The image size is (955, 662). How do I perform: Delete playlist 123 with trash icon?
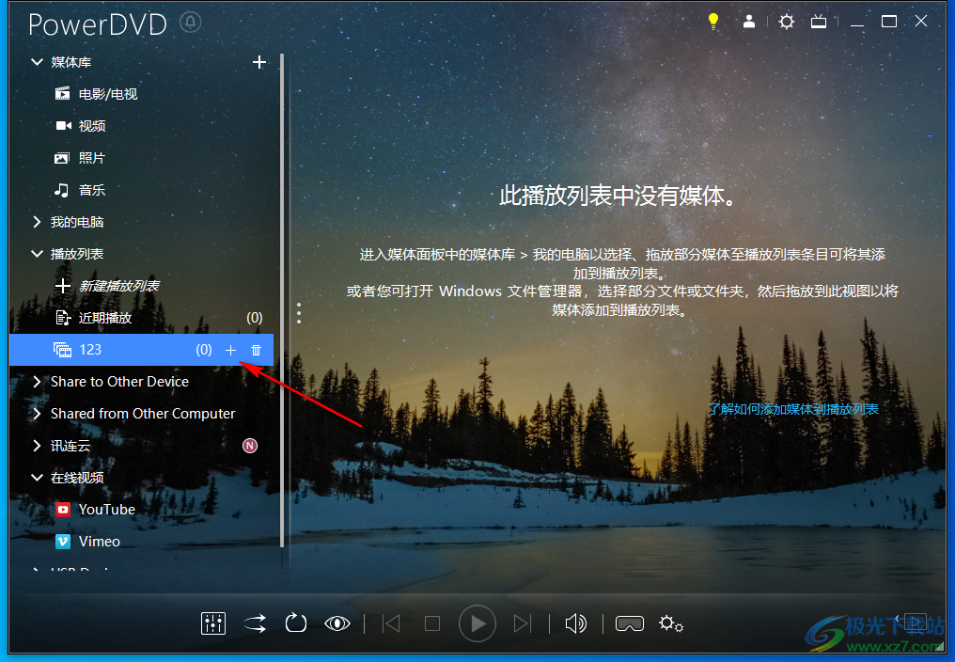click(x=257, y=350)
